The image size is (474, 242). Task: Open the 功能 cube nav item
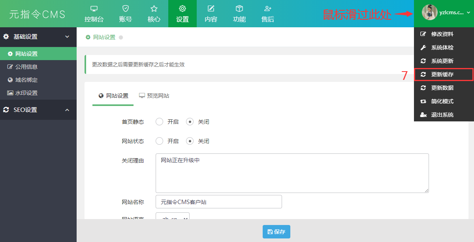(x=239, y=14)
